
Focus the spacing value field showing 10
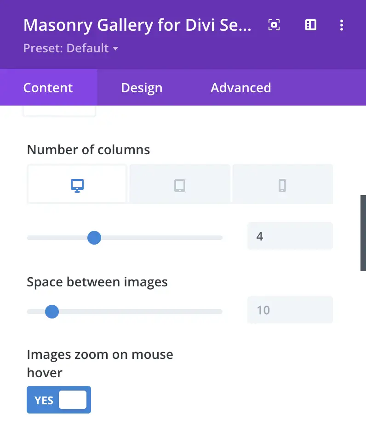[290, 310]
